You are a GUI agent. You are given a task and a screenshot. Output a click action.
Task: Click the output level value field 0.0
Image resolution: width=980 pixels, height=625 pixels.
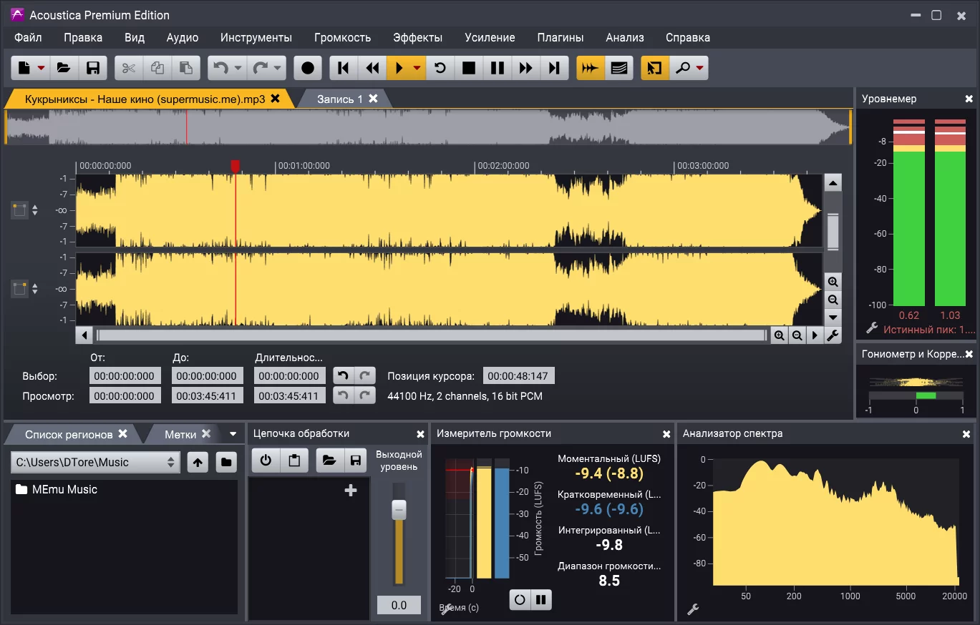[x=399, y=605]
